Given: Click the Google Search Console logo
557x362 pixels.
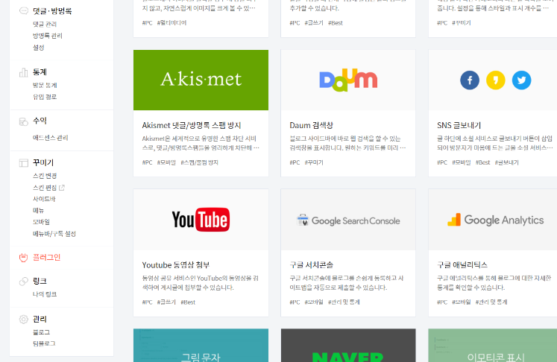Looking at the screenshot, I should click(x=348, y=220).
